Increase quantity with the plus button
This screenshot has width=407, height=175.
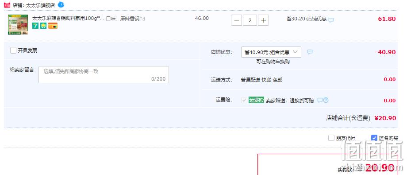[264, 20]
